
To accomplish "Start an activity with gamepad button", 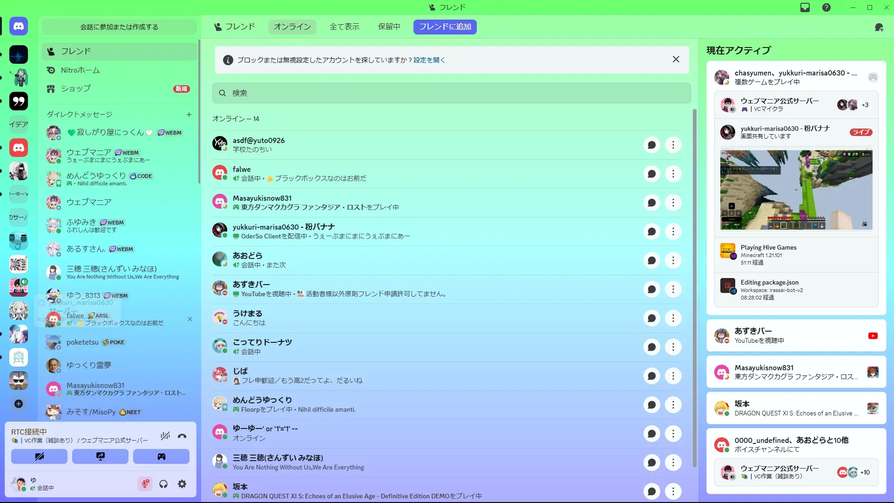I will [161, 456].
